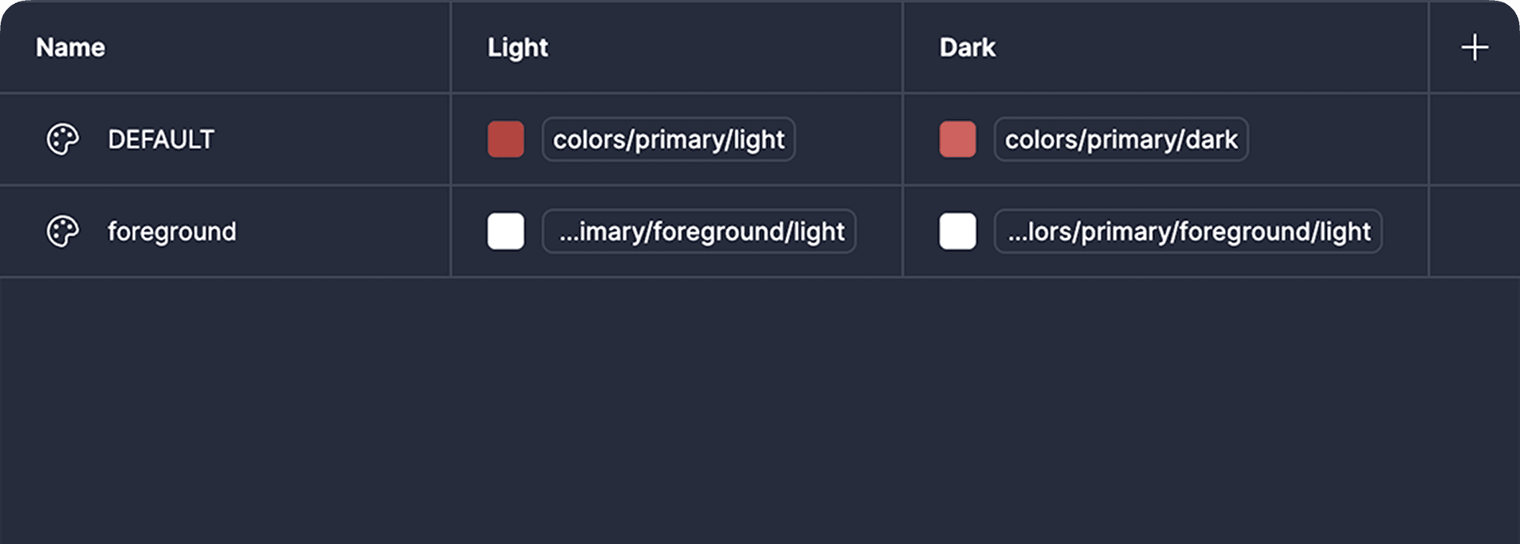
Task: Click the palette icon beside foreground
Action: click(x=63, y=231)
